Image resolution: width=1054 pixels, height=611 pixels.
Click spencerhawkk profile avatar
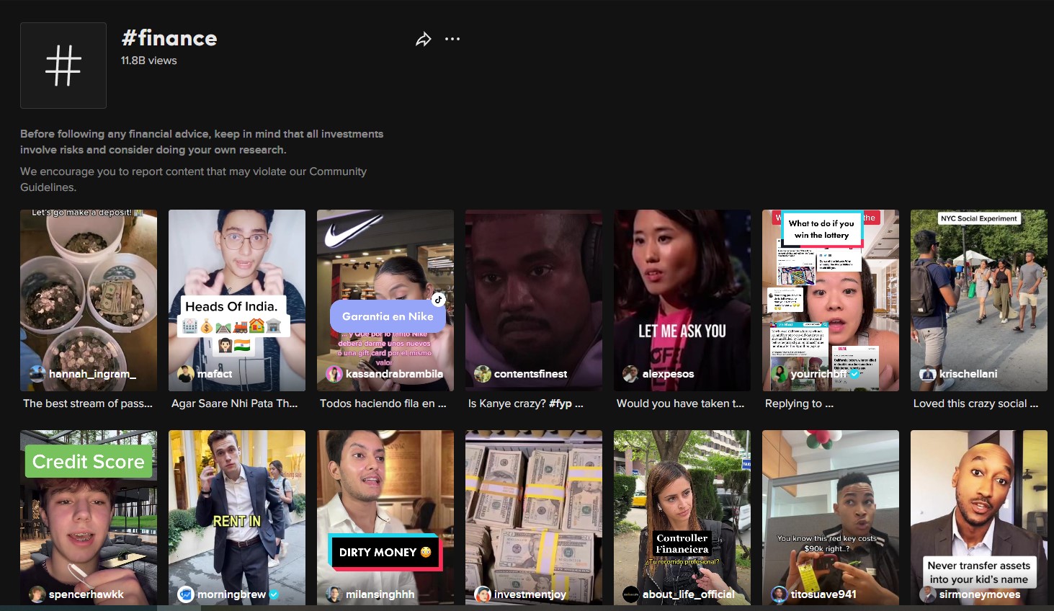point(37,594)
